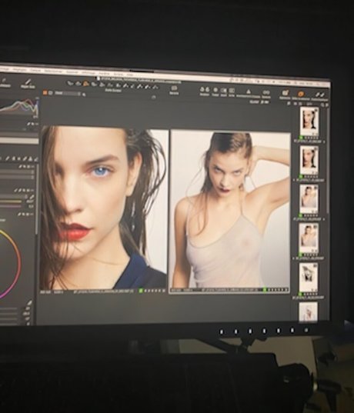Open the Scripts menu in the menu bar
The width and height of the screenshot is (354, 413).
(119, 75)
